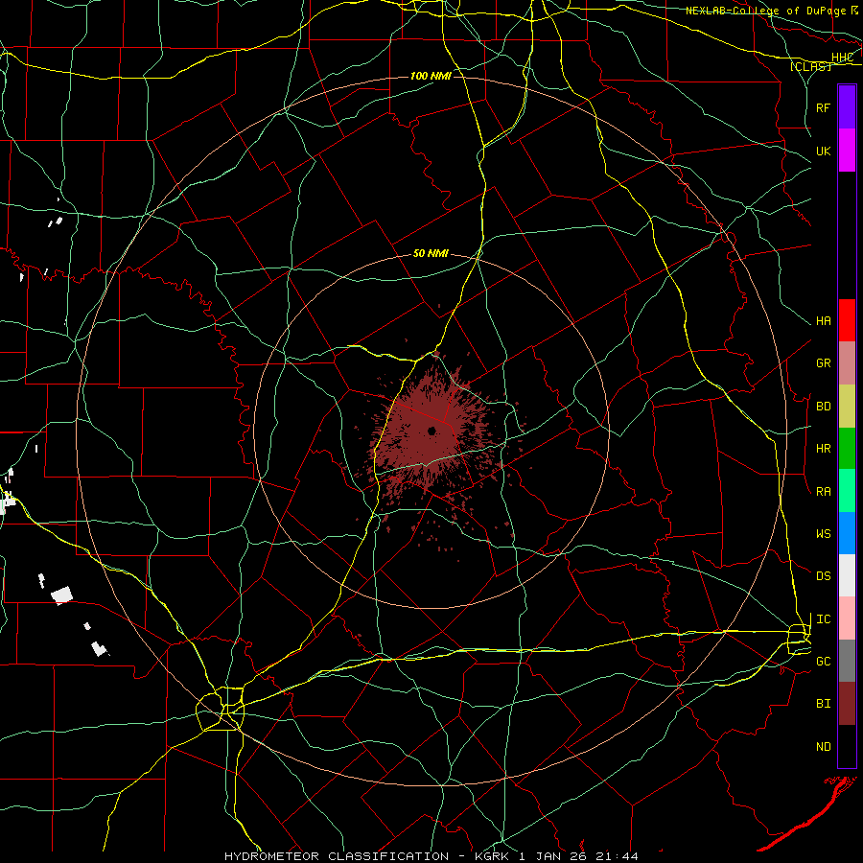Image resolution: width=863 pixels, height=863 pixels.
Task: Click the RF purple legend swatch
Action: pos(847,107)
